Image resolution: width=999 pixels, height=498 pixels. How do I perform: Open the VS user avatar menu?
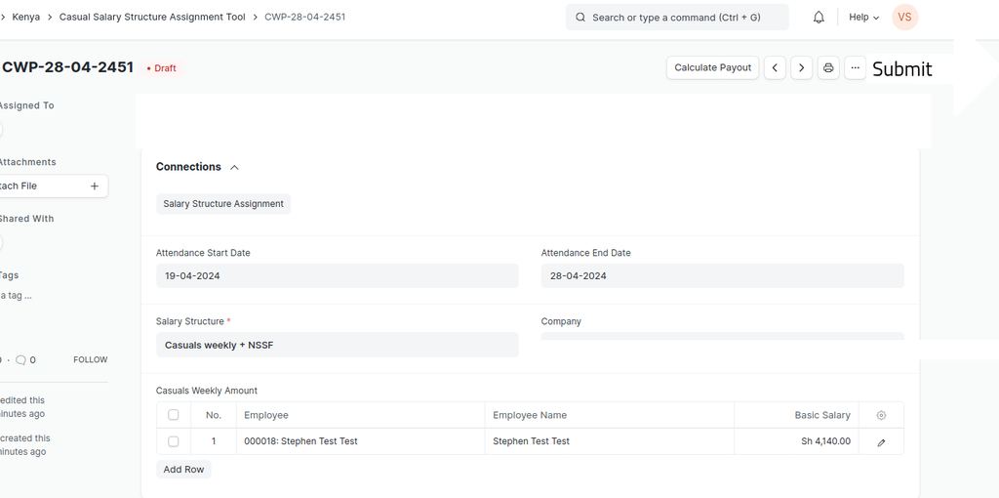click(x=904, y=18)
